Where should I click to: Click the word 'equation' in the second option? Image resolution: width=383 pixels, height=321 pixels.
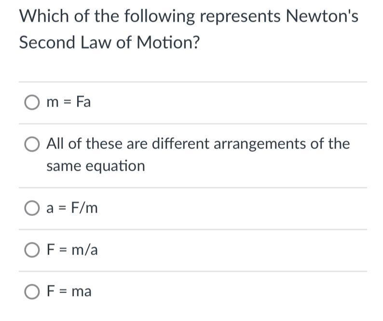116,166
